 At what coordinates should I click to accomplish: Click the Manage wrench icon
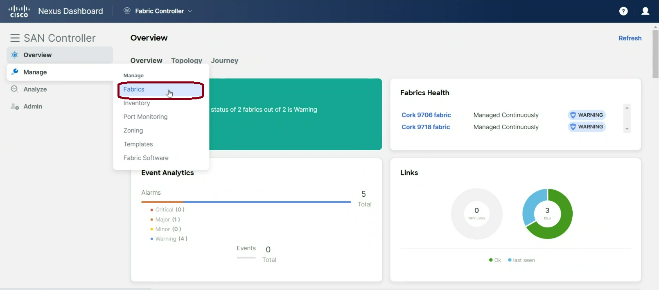pyautogui.click(x=15, y=72)
